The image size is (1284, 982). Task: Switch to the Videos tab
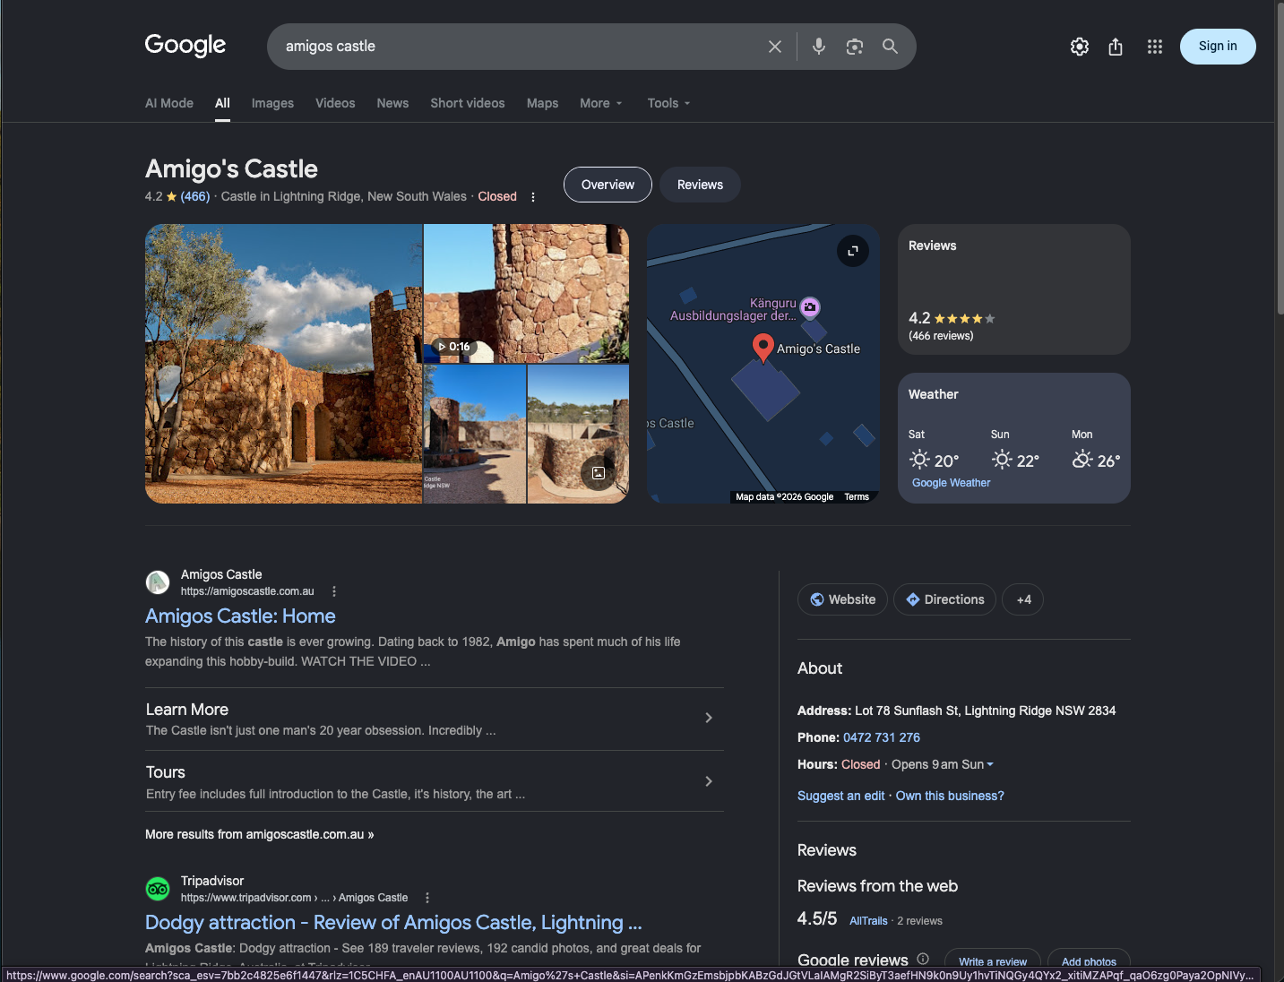(x=335, y=103)
